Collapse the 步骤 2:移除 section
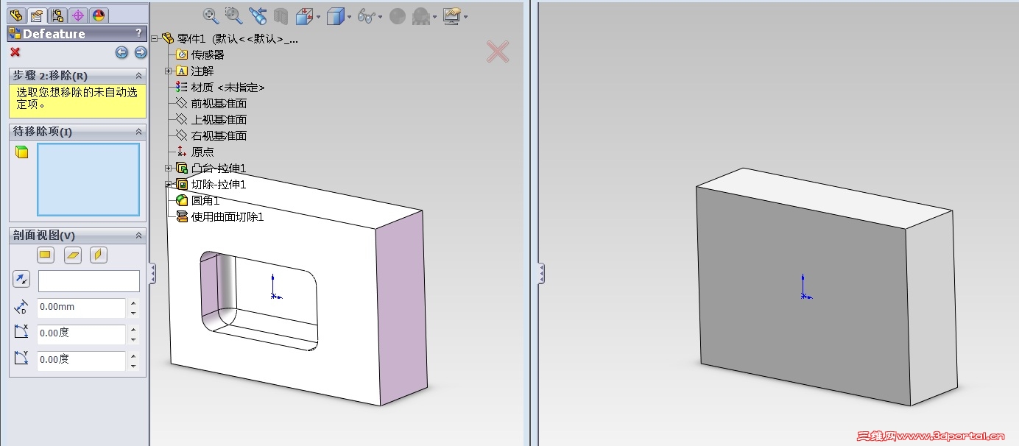This screenshot has height=446, width=1019. 138,76
